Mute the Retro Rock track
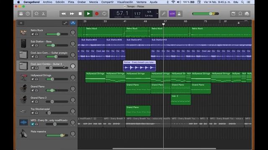Viewport: 268px width, 150px height. tap(33, 34)
